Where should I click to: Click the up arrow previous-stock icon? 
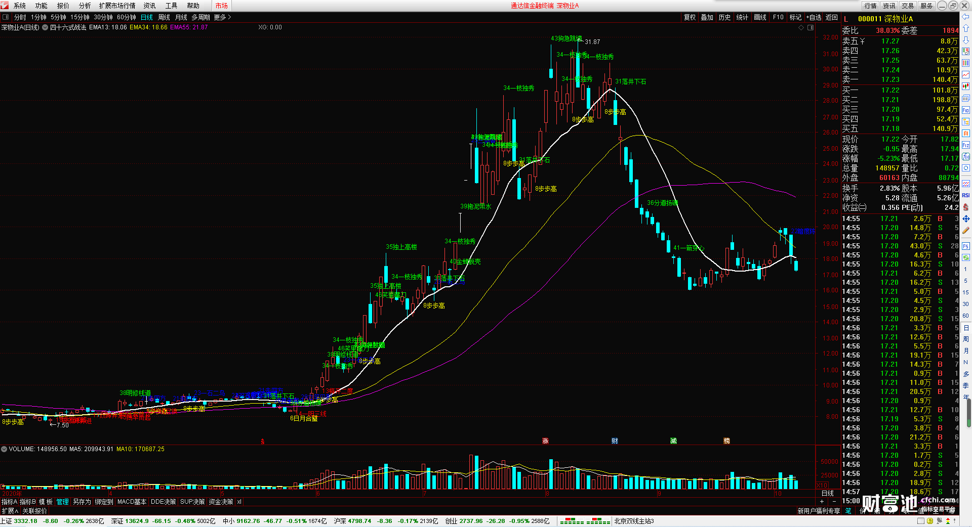coord(966,29)
